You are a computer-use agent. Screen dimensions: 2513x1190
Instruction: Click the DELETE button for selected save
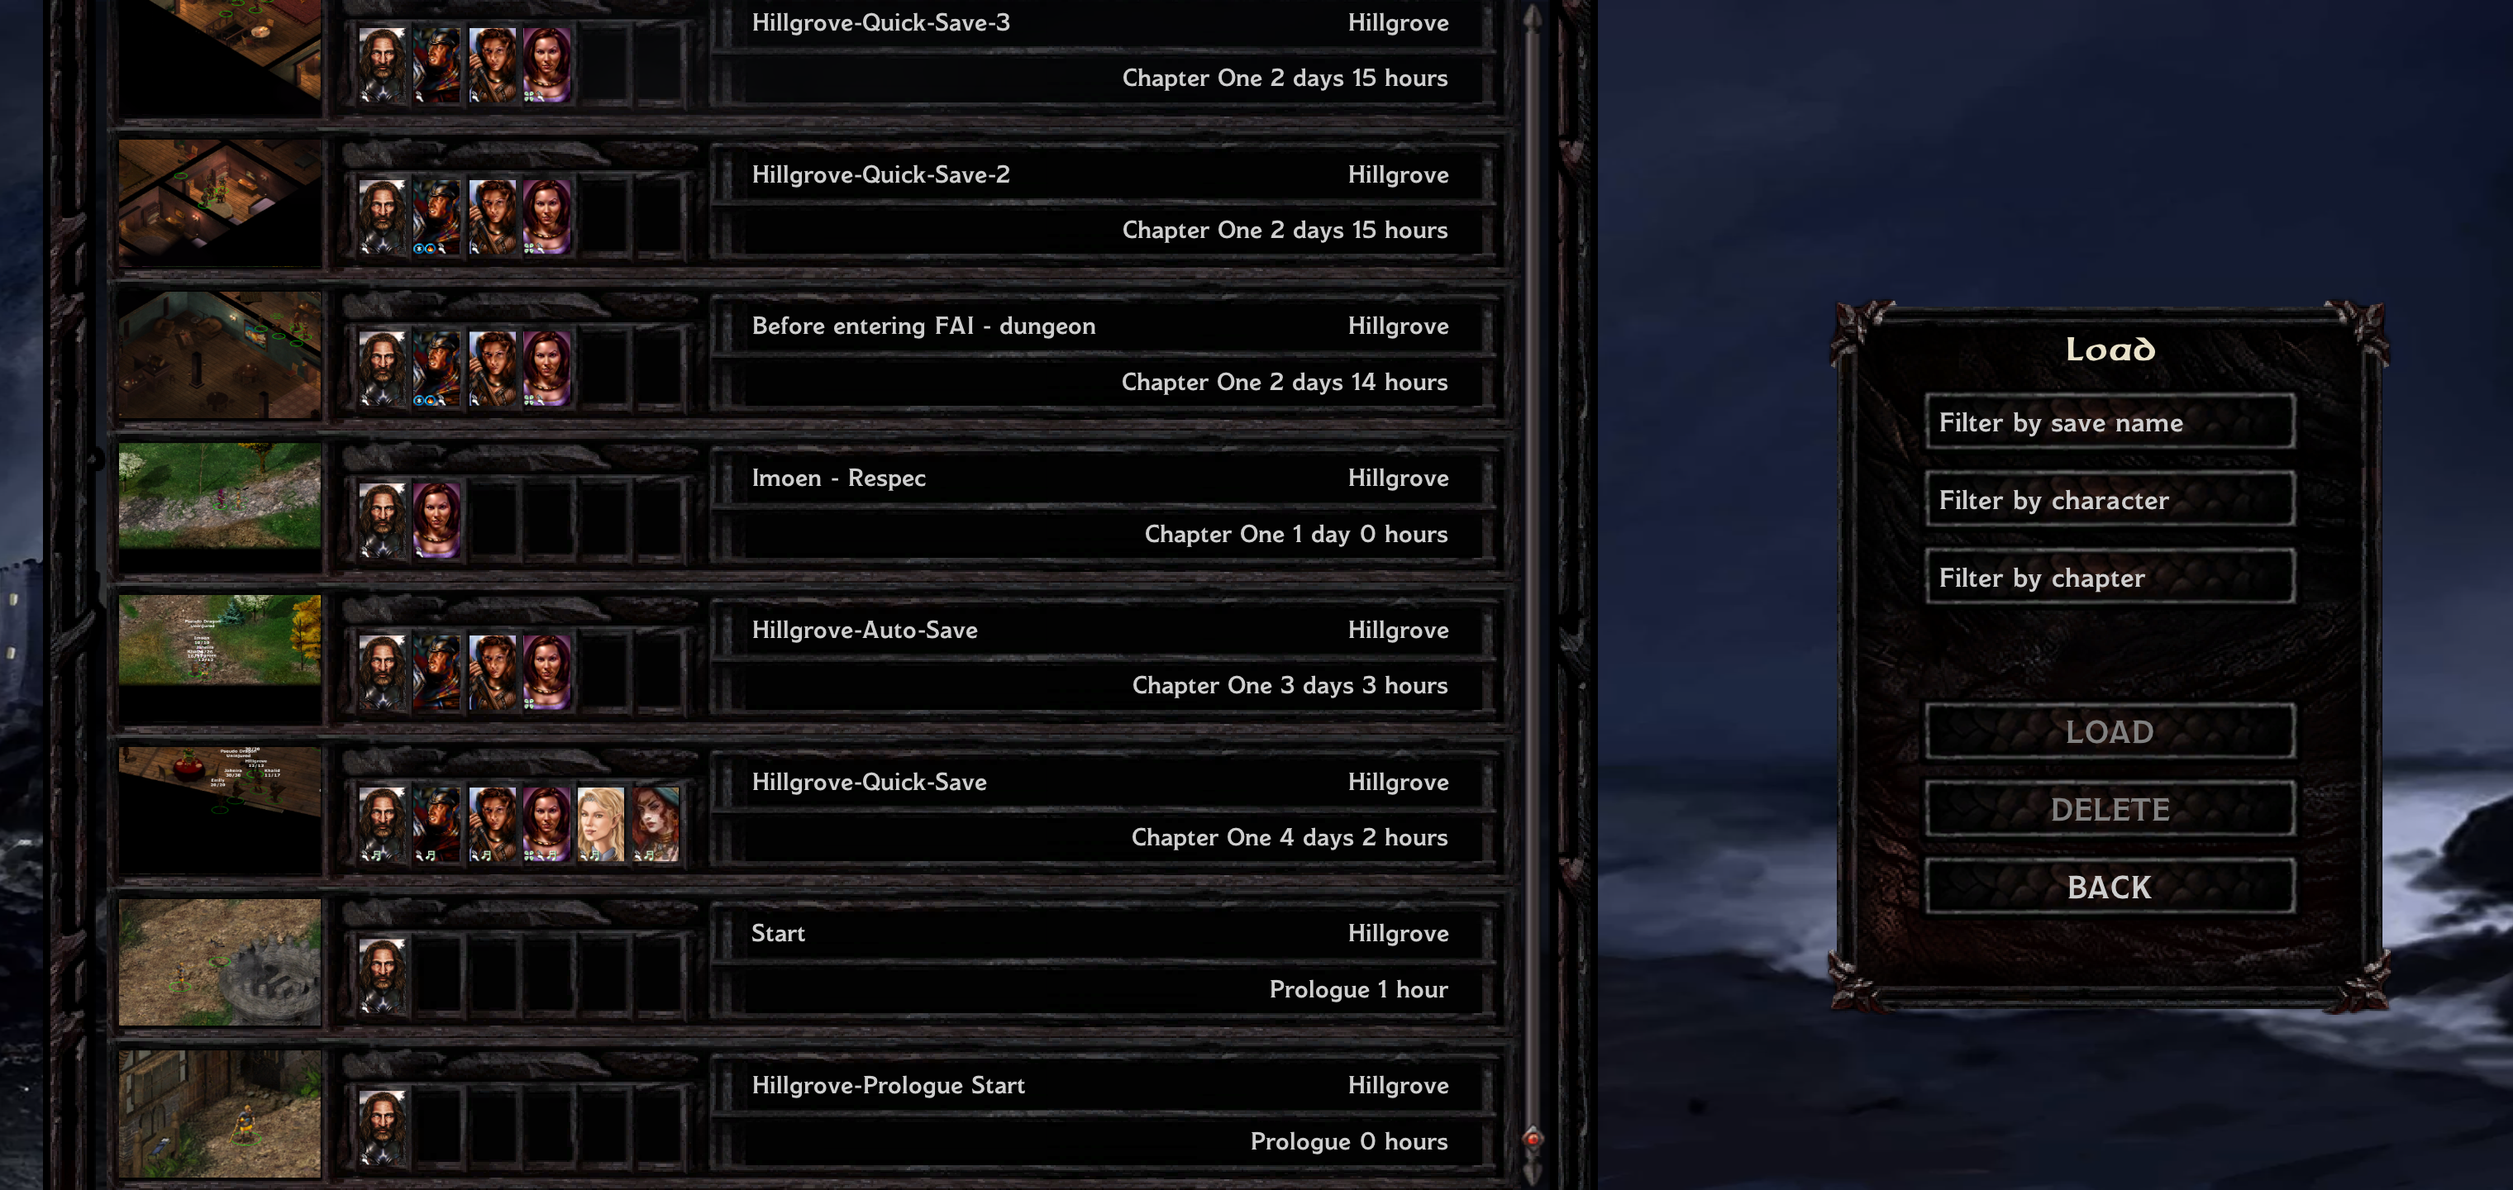click(x=2109, y=809)
